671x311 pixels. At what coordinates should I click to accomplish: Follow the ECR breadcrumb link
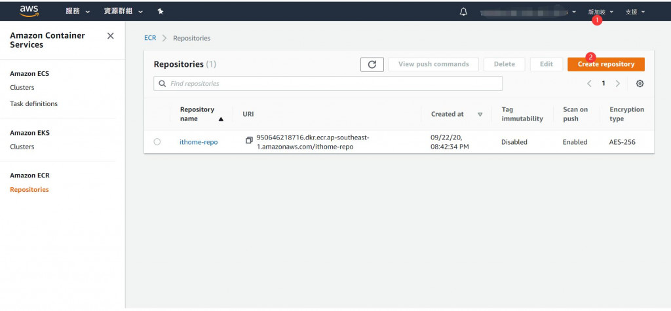[x=150, y=38]
